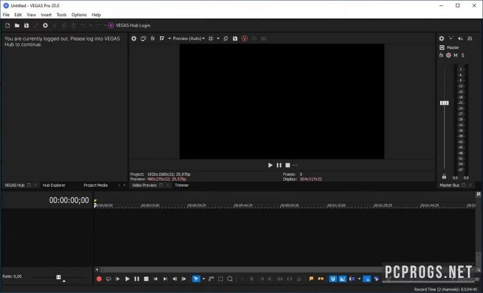483x293 pixels.
Task: Open the Edit menu
Action: [18, 14]
